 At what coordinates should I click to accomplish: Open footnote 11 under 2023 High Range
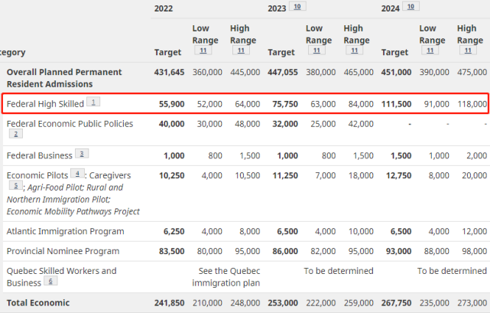tap(355, 51)
